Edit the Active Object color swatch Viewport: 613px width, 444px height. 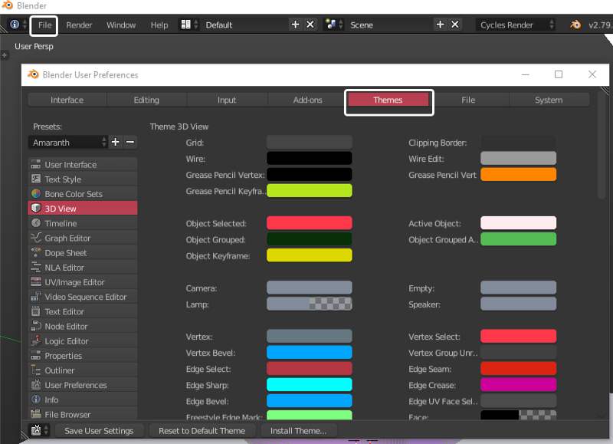point(519,223)
